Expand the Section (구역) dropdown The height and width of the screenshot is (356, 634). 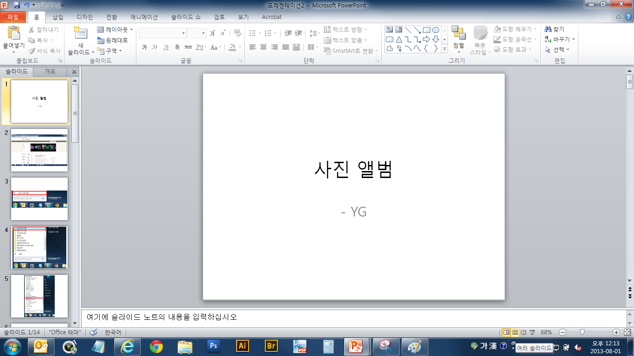110,51
